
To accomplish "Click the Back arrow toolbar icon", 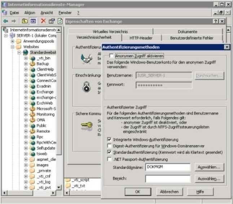I will coord(5,21).
